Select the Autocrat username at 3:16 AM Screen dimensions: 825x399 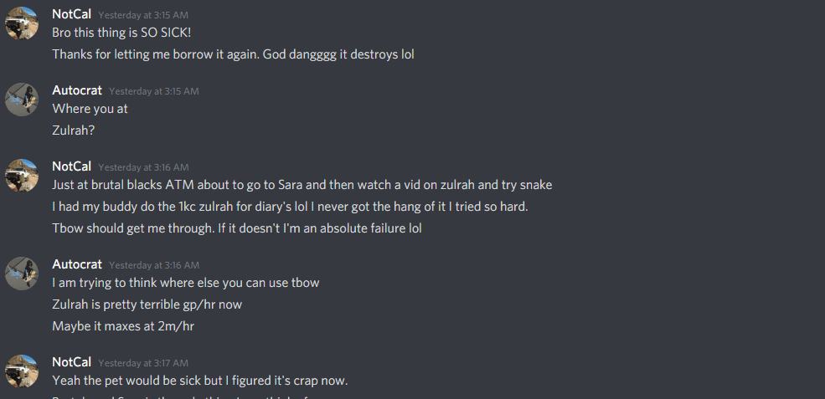[x=77, y=264]
